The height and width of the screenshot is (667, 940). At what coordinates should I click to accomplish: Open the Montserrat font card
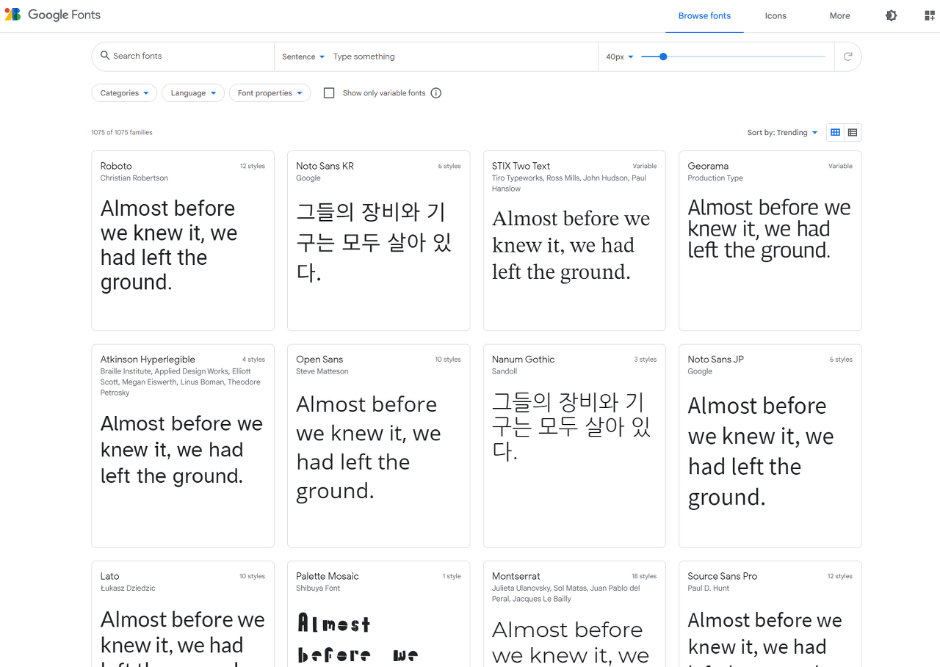574,614
